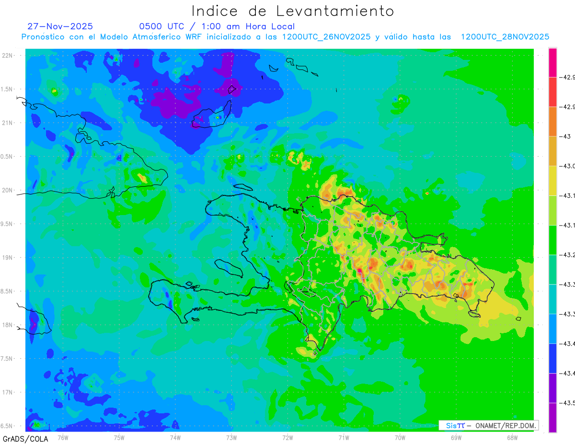
Task: Click the '70W' longitude label
Action: [x=400, y=437]
